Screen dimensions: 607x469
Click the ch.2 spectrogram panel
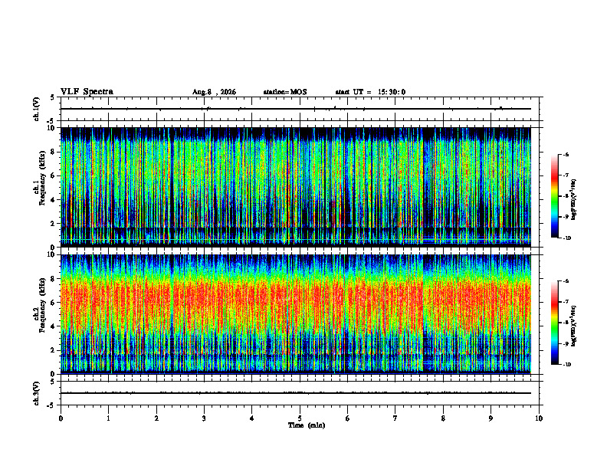coord(296,314)
